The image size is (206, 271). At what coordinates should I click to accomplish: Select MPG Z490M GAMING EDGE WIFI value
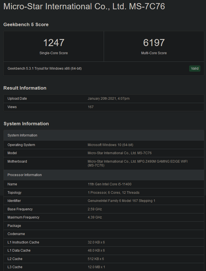[138, 163]
